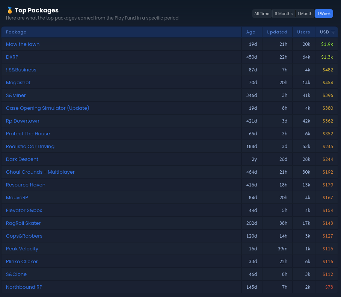
Task: Click the $245 Realistic Car Driving earnings
Action: tap(328, 147)
